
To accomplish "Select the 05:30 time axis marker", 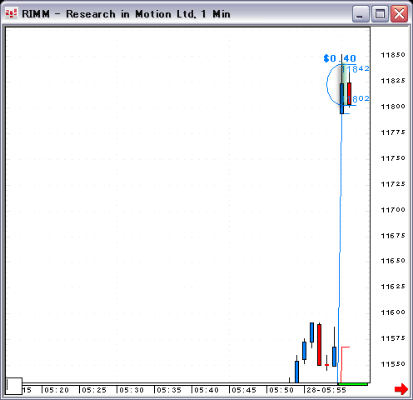I will tap(132, 390).
